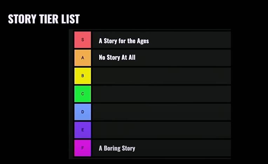Click the red S tier label

[x=83, y=40]
